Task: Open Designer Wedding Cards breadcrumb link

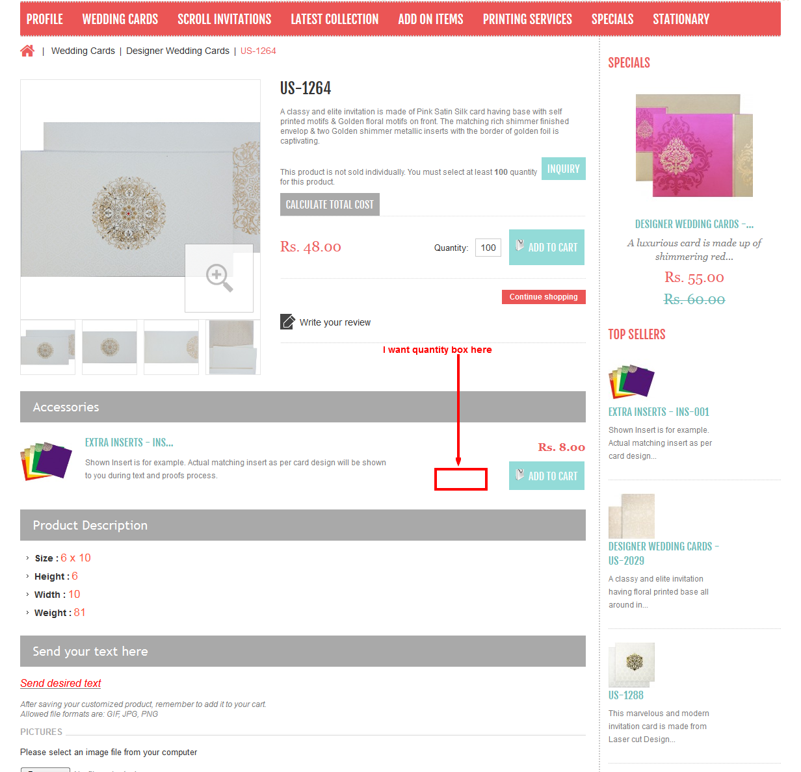Action: point(177,51)
